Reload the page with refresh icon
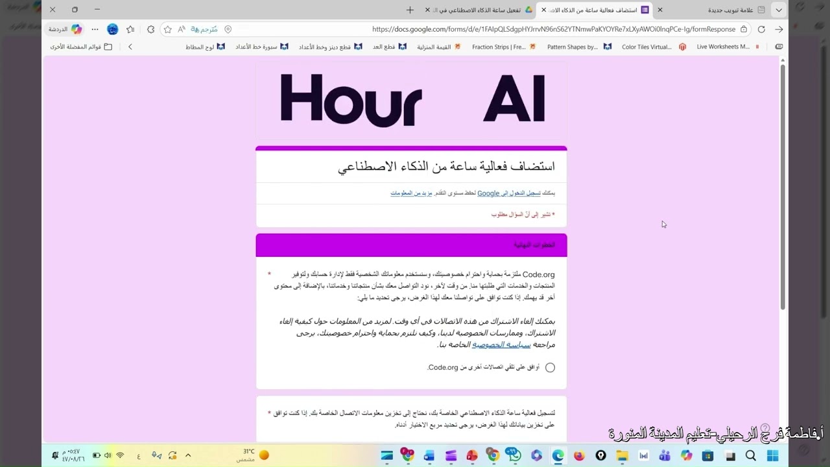 [x=761, y=29]
